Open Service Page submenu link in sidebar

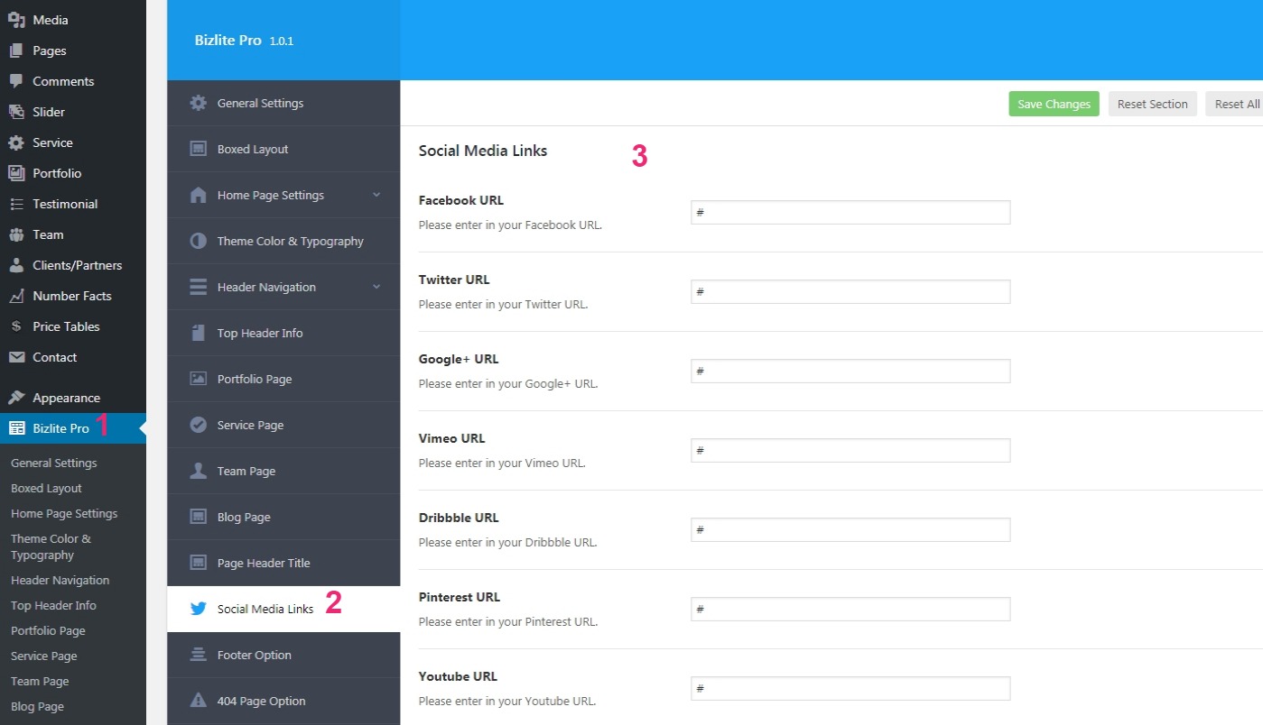tap(43, 656)
